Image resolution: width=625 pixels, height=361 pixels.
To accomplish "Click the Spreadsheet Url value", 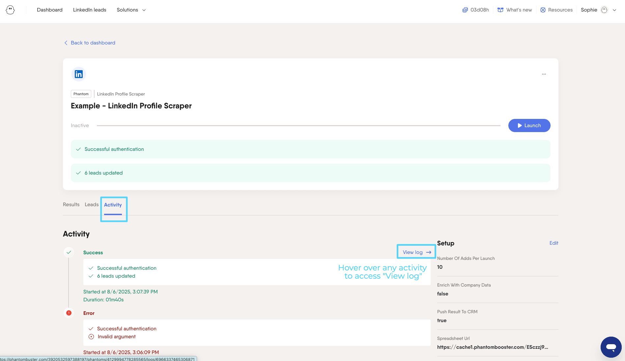I will click(x=493, y=347).
